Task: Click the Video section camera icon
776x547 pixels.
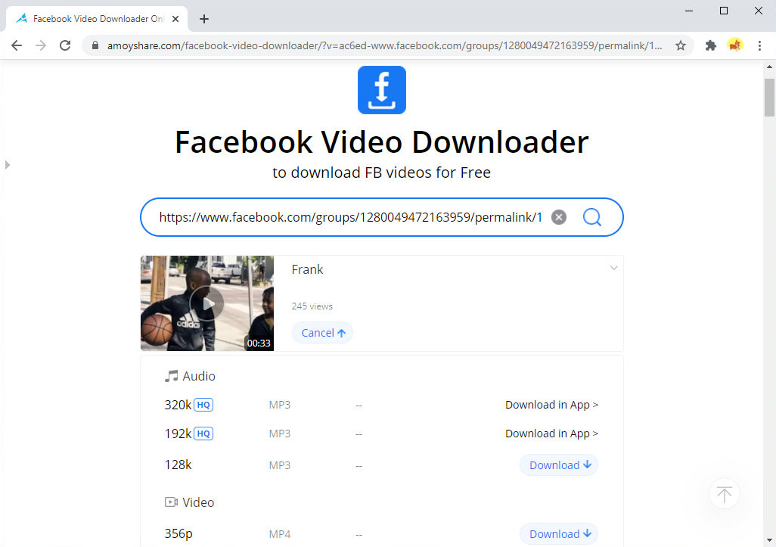Action: point(171,502)
